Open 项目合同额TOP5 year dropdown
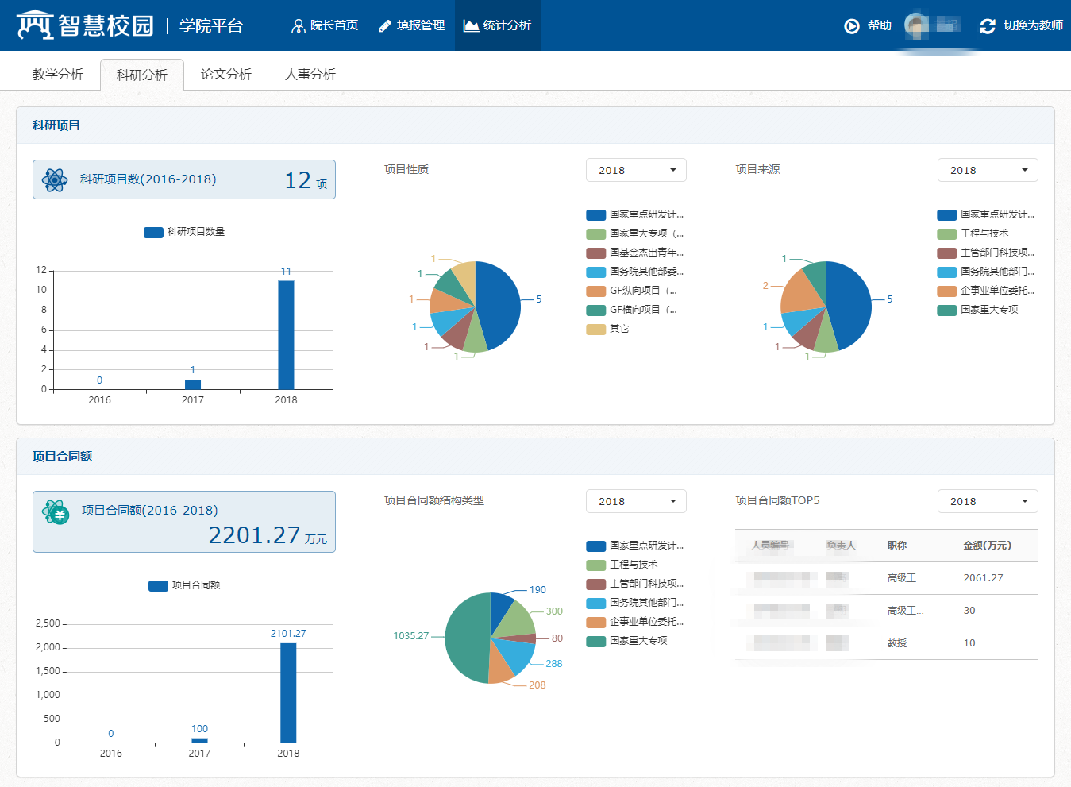 point(988,501)
